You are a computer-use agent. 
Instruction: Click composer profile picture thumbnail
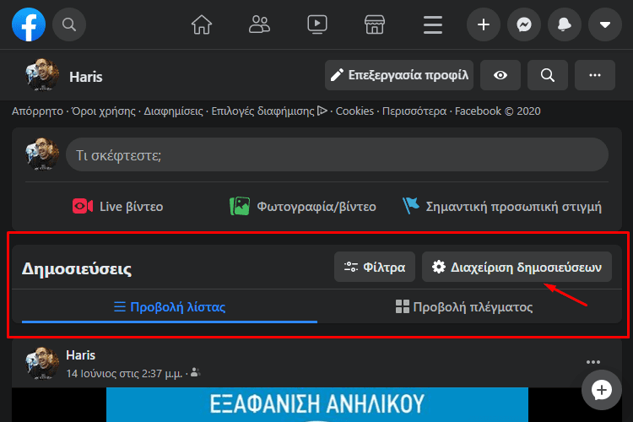tap(42, 154)
